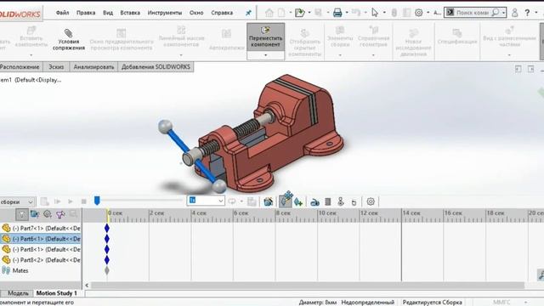Switch to the Модель tab at the bottom
This screenshot has width=544, height=306.
point(18,293)
